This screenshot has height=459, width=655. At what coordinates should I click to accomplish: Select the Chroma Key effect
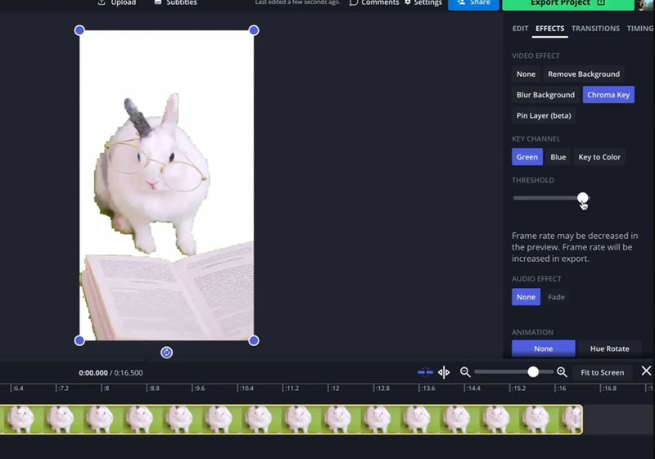(x=608, y=95)
